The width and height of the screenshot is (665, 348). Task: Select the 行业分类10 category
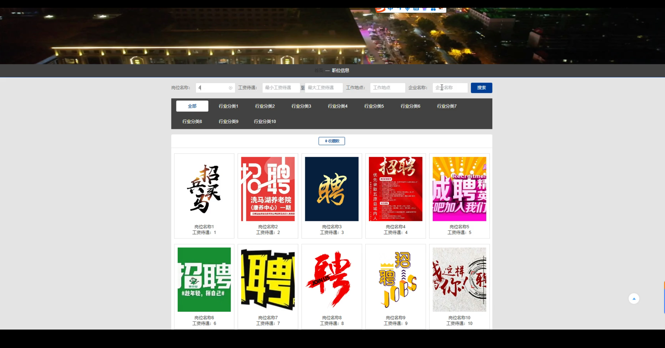point(265,121)
